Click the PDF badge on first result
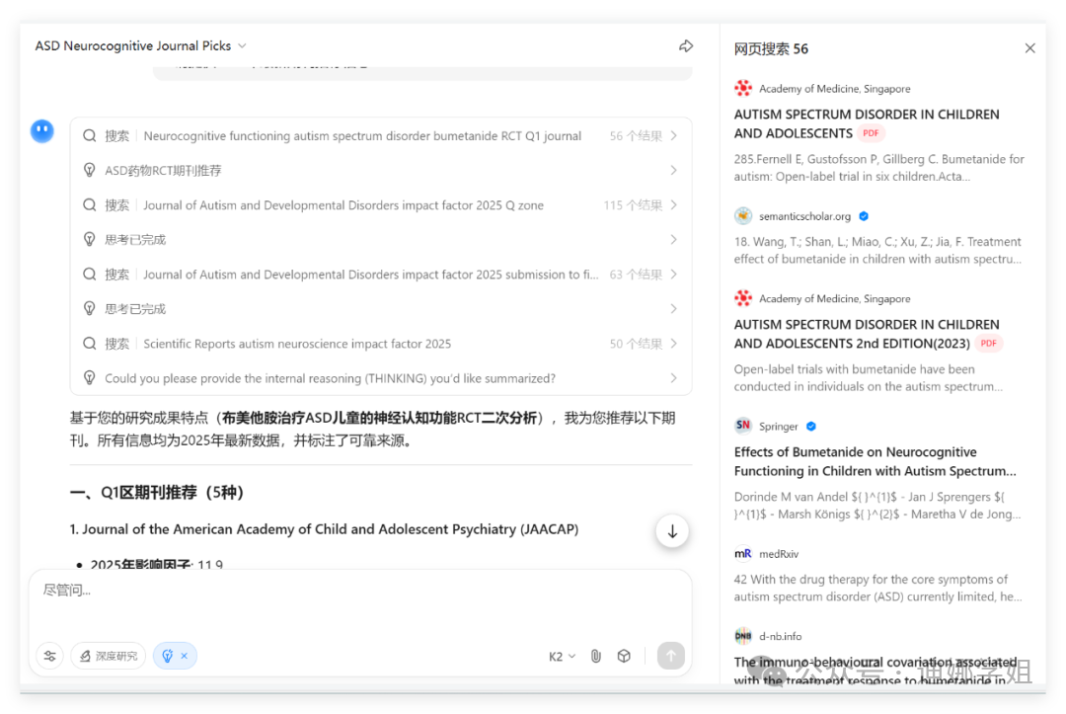 [x=871, y=133]
